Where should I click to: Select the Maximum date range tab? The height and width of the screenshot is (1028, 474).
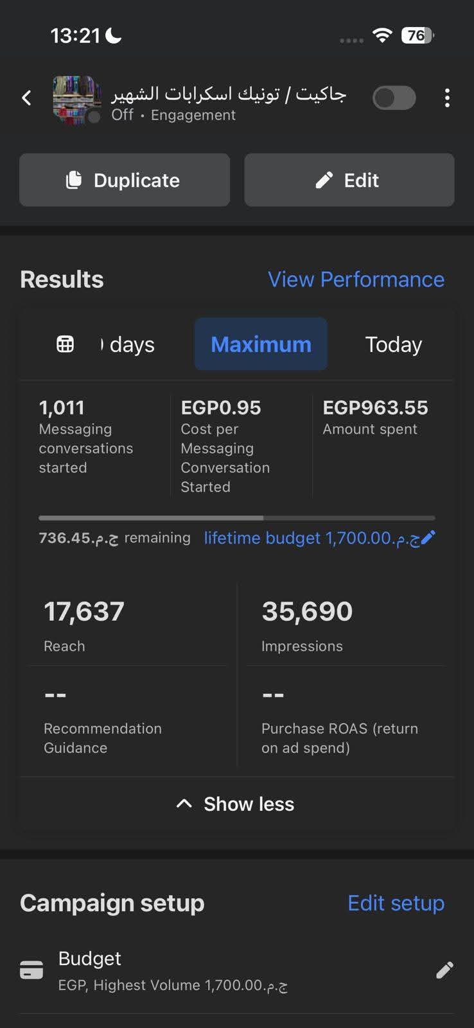[261, 344]
